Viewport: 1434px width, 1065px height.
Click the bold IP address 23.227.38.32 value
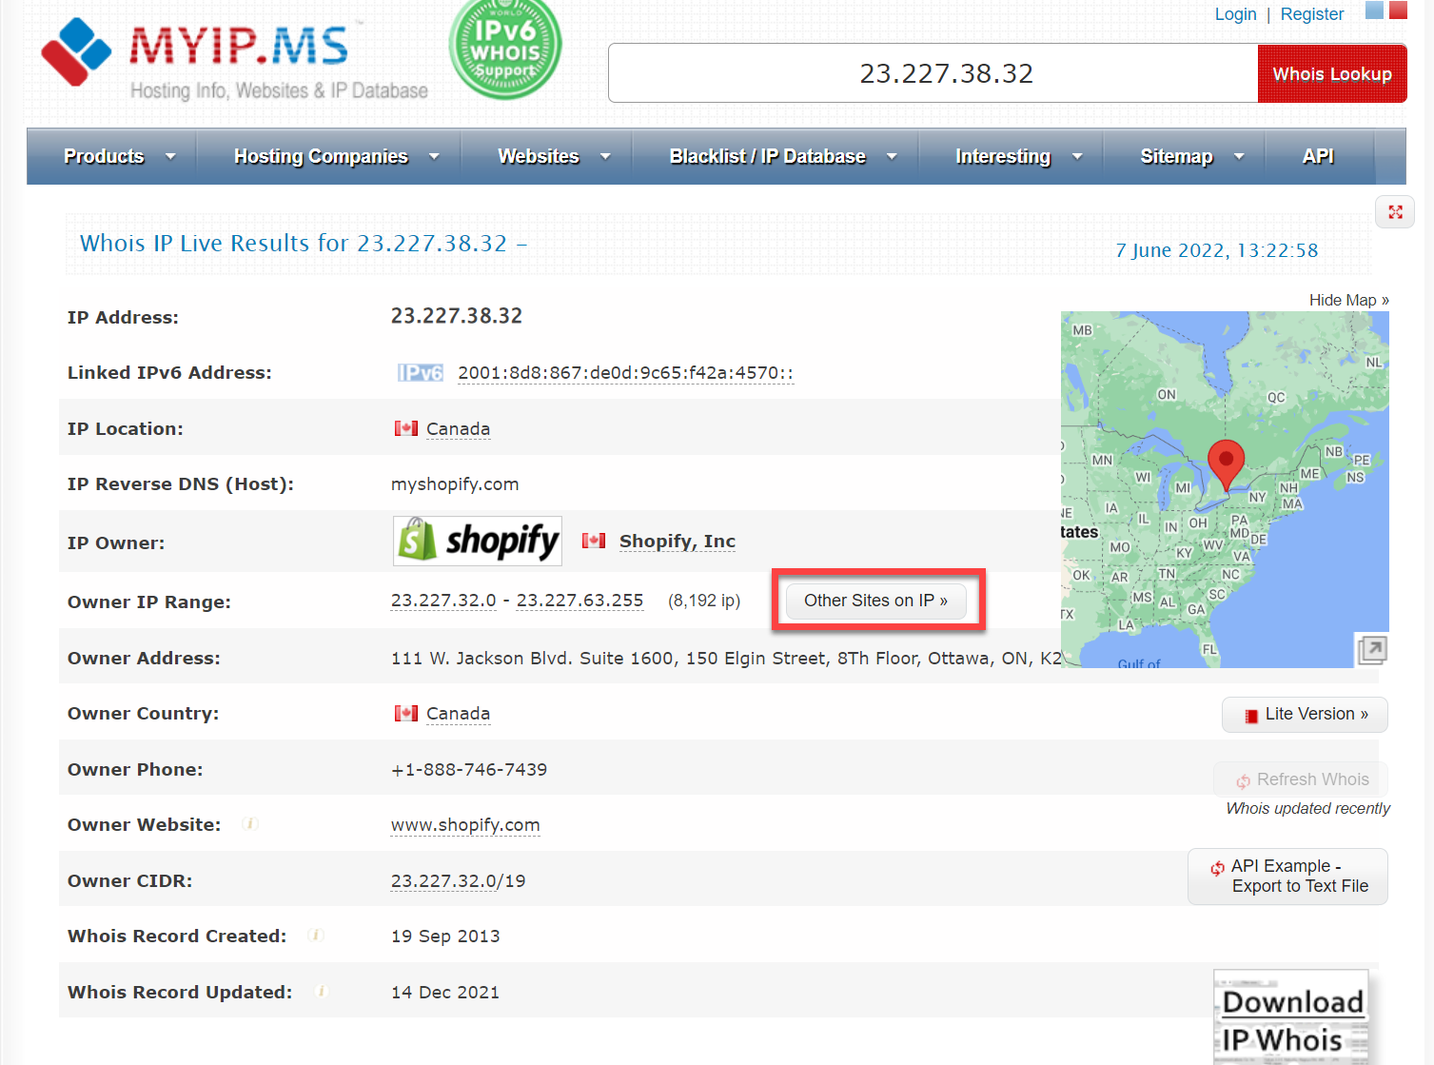(457, 316)
